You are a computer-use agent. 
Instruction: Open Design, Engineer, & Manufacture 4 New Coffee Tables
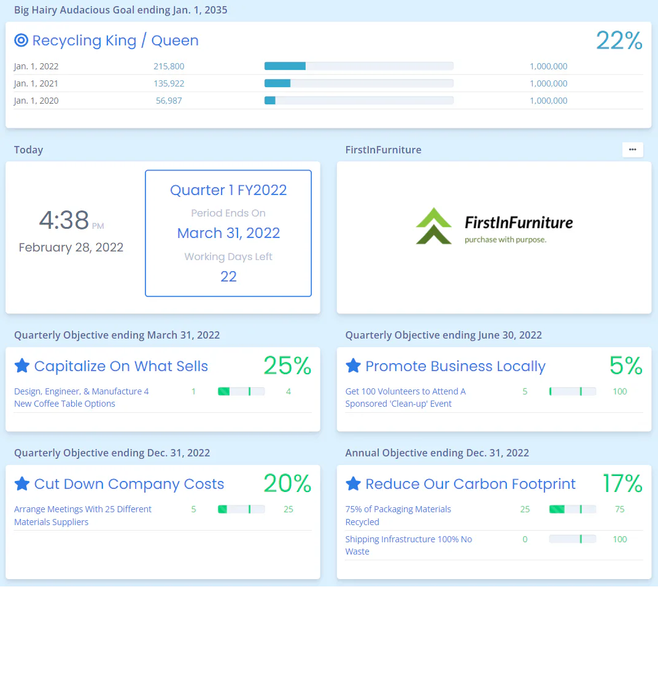click(x=81, y=398)
